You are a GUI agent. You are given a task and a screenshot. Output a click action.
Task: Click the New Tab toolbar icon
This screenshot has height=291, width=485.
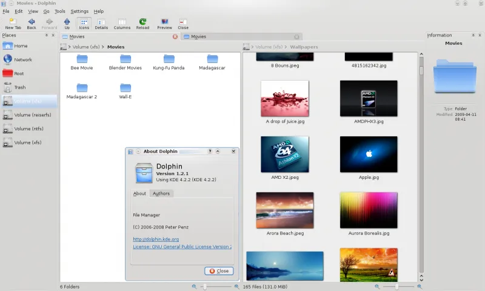13,23
